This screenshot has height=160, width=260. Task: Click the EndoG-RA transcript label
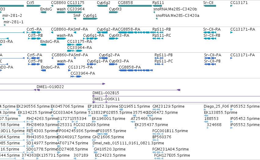(x=50, y=42)
